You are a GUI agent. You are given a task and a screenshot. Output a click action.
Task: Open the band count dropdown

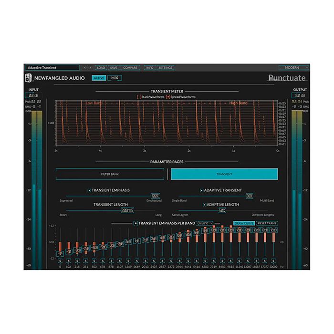[206, 223]
